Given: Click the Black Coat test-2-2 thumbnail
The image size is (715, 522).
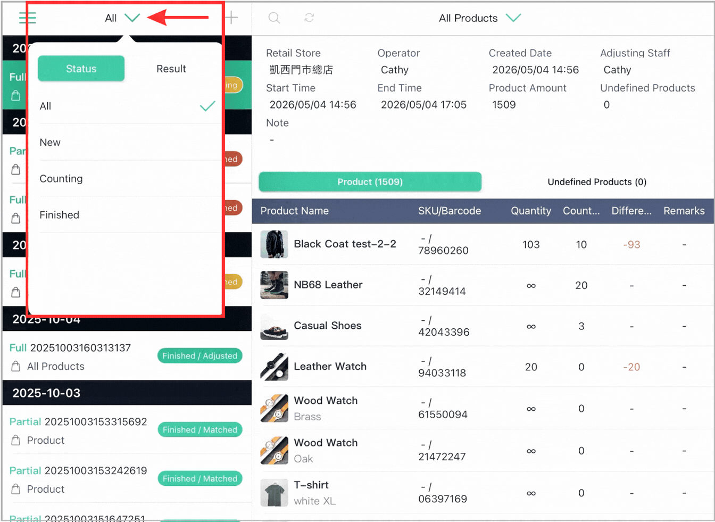Looking at the screenshot, I should point(274,244).
